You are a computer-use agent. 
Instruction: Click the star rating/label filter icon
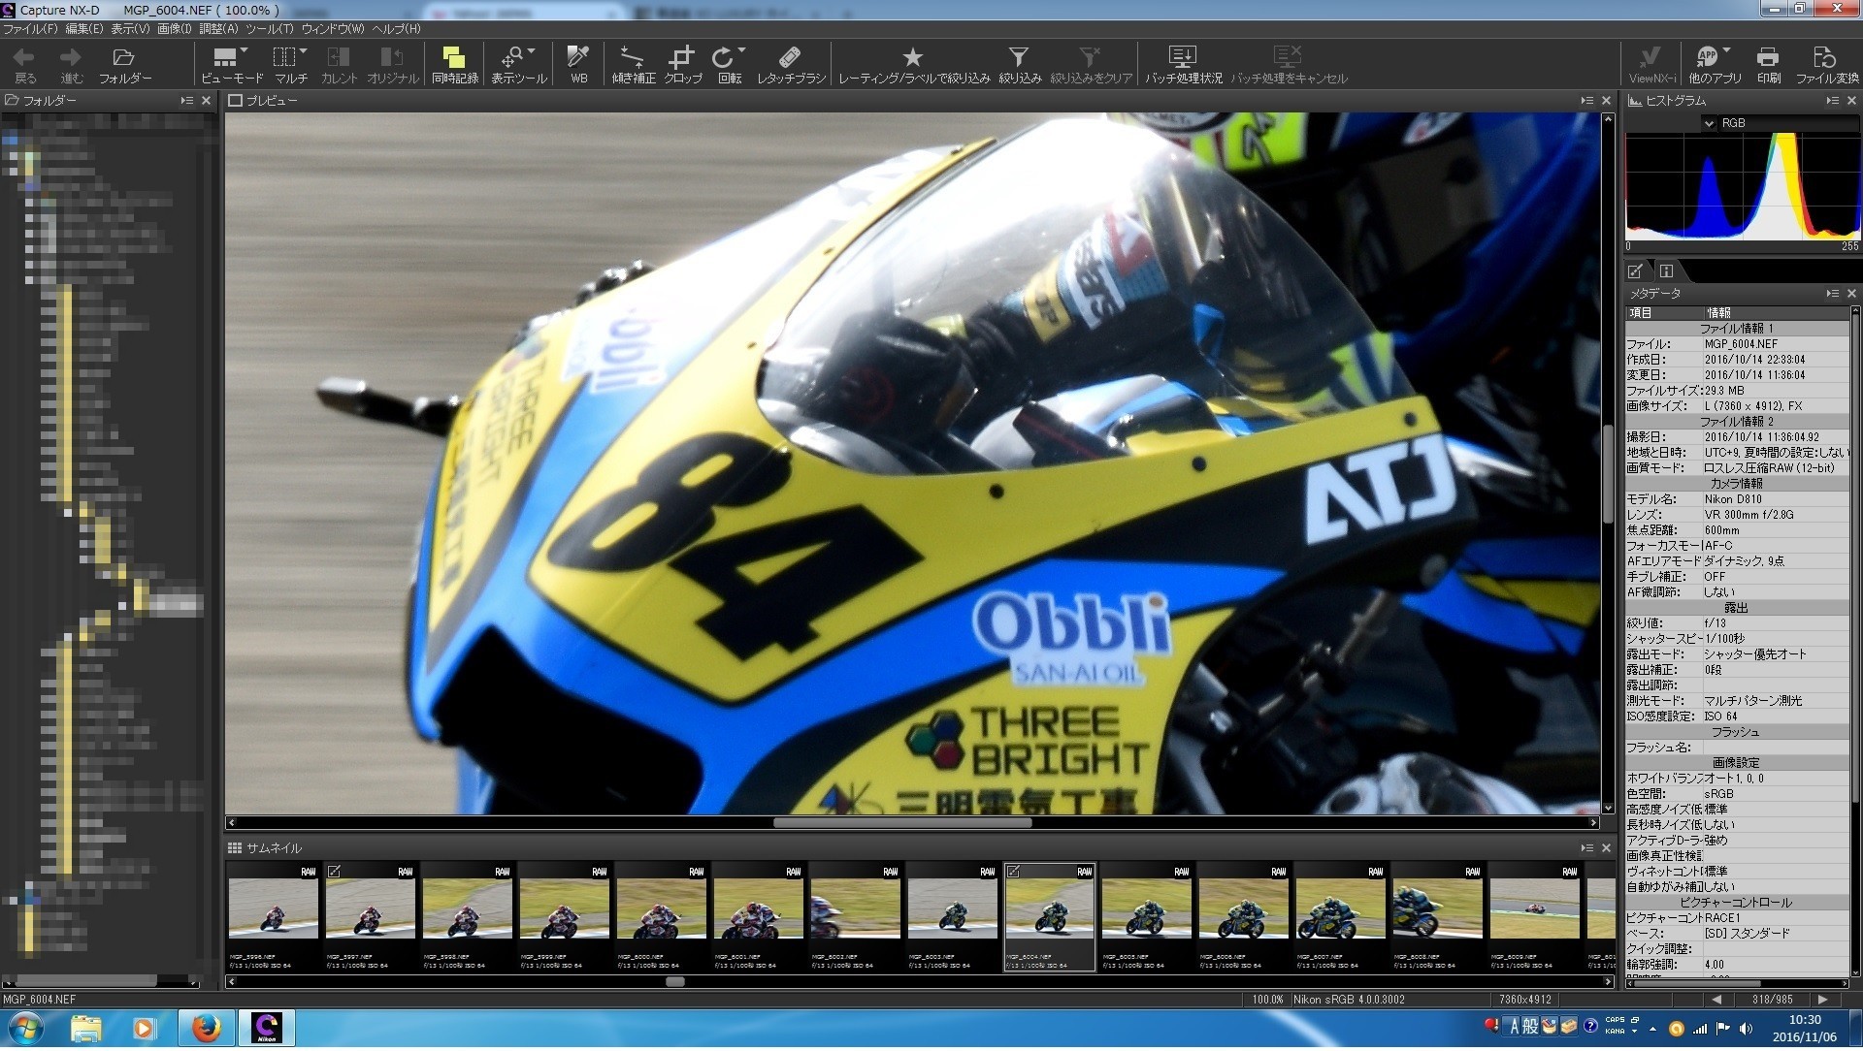[x=913, y=58]
